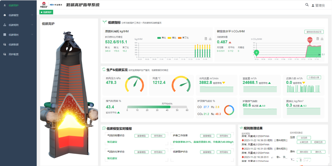The image size is (332, 166).
Task: Select the 低碳高炉 page tab
Action: [46, 12]
